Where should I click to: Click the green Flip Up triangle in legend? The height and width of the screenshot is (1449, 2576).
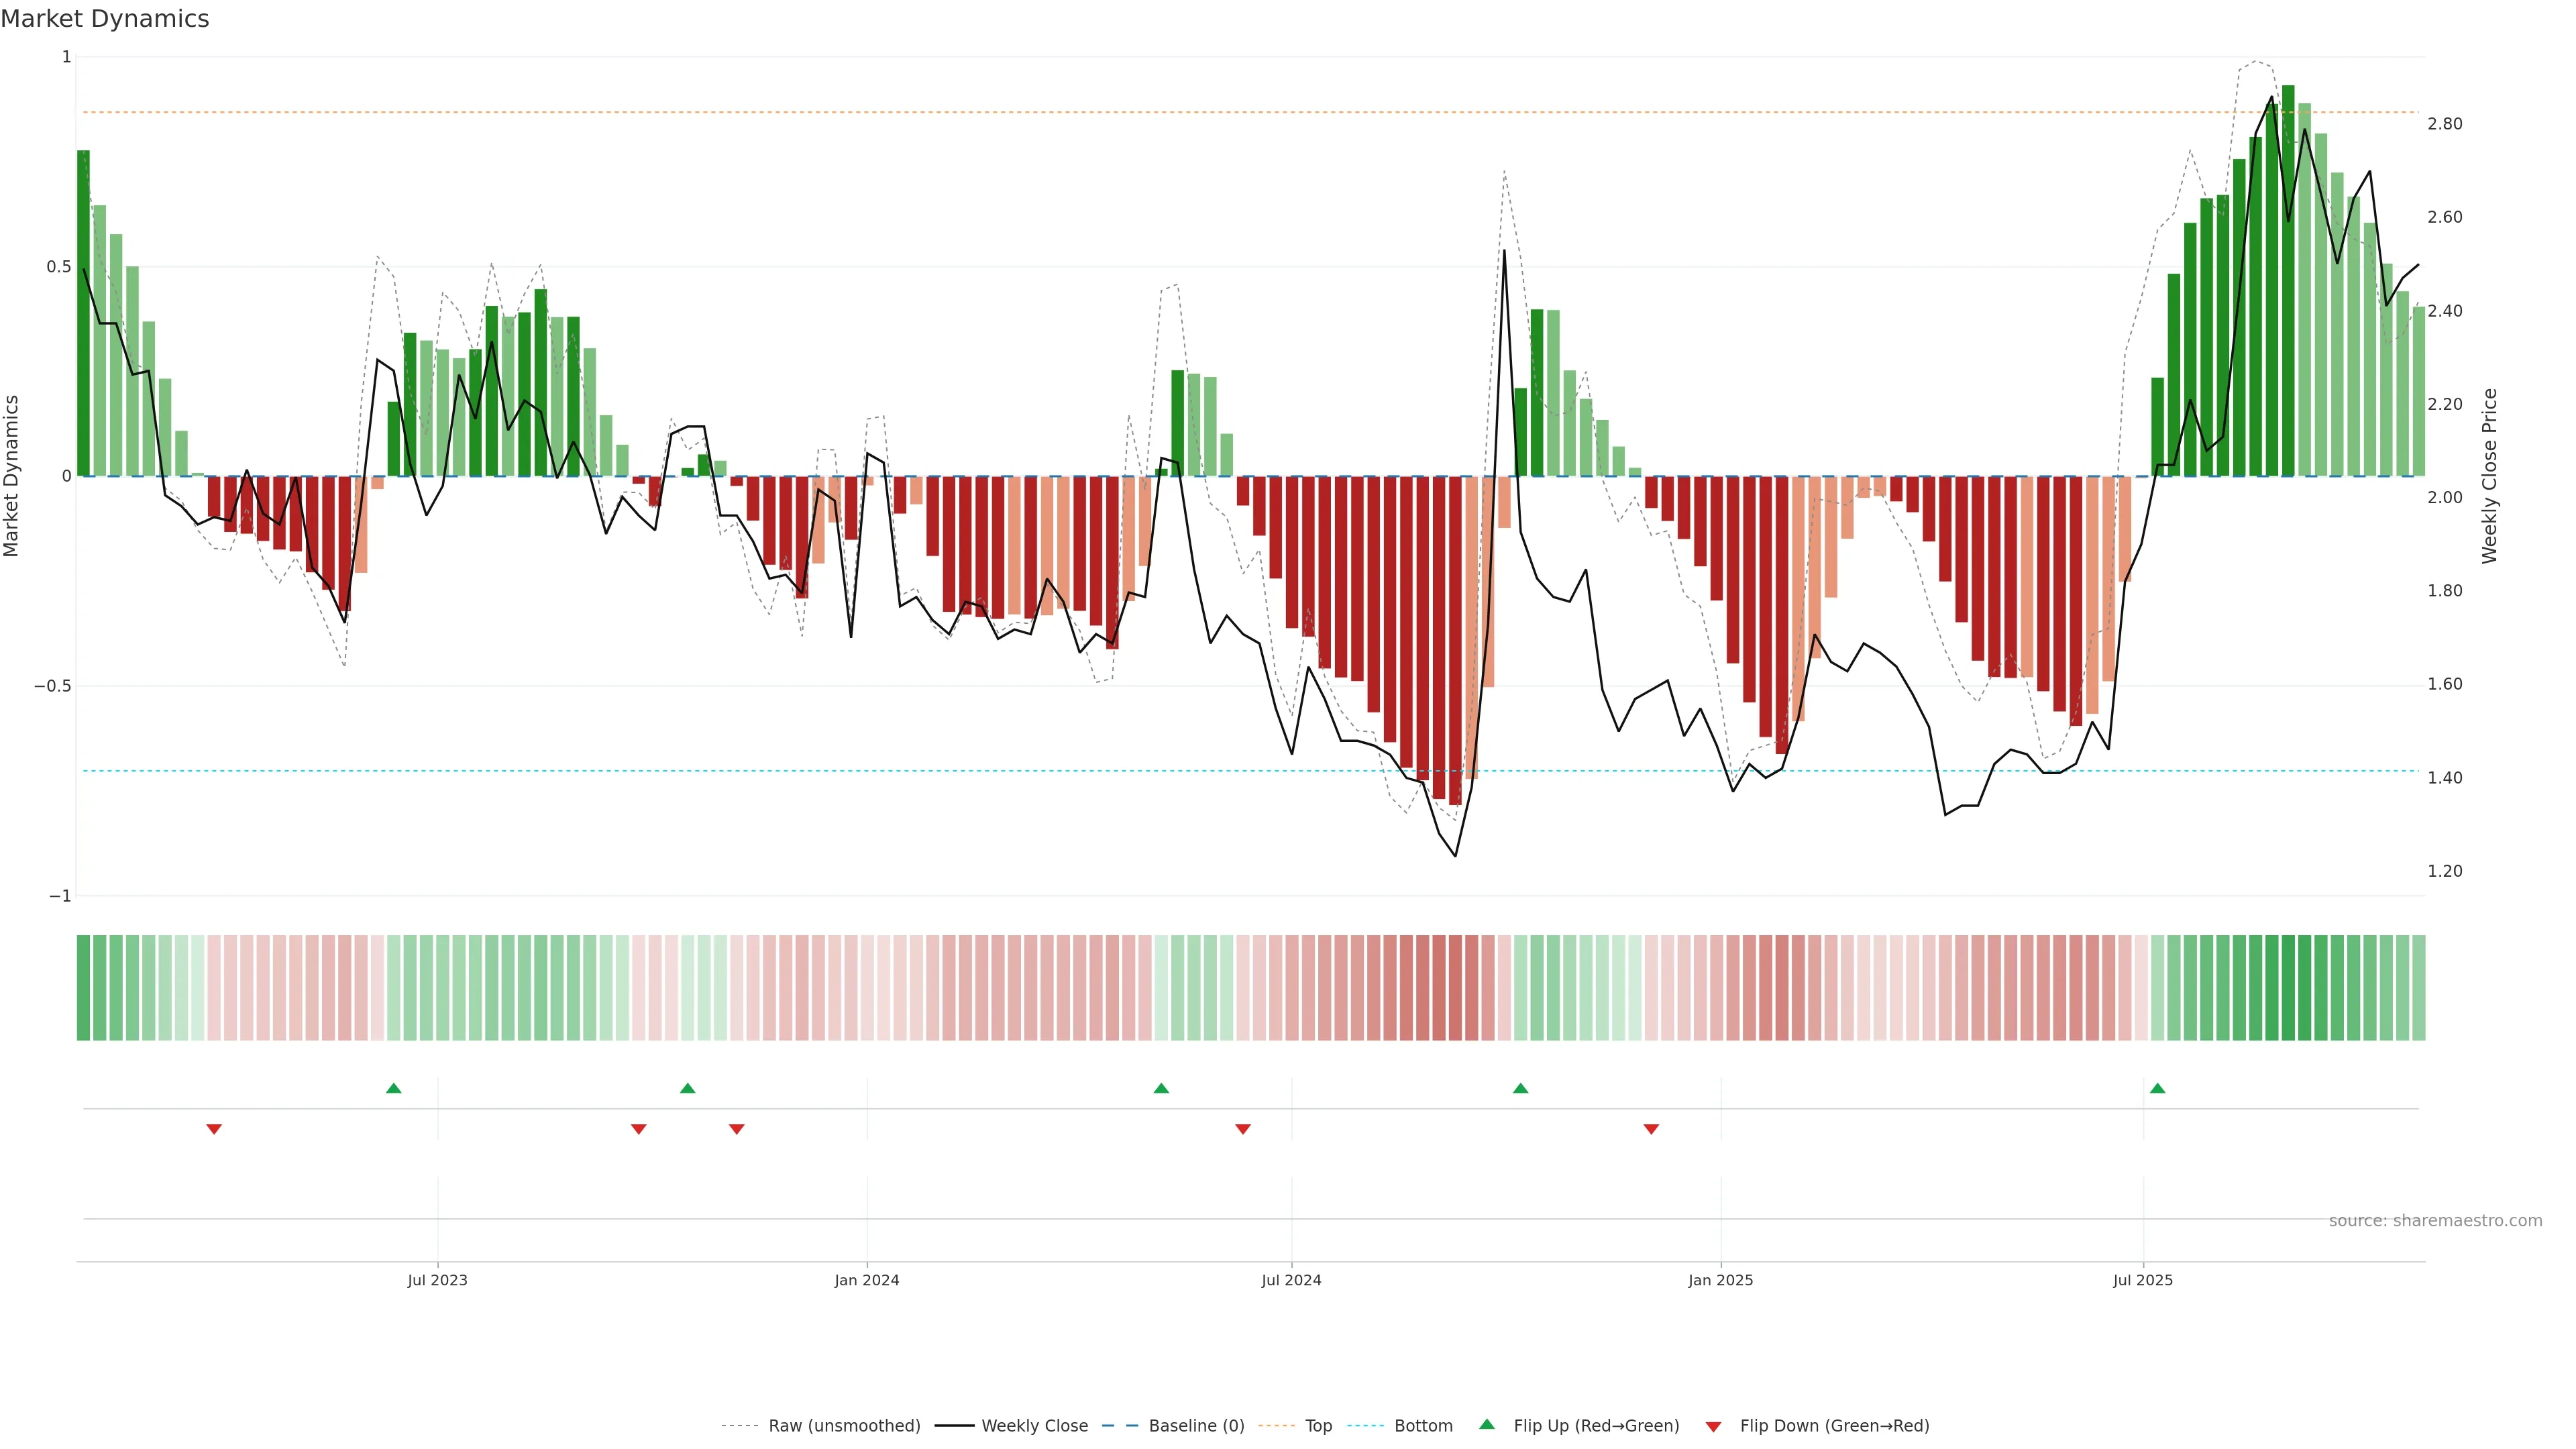(x=1487, y=1424)
